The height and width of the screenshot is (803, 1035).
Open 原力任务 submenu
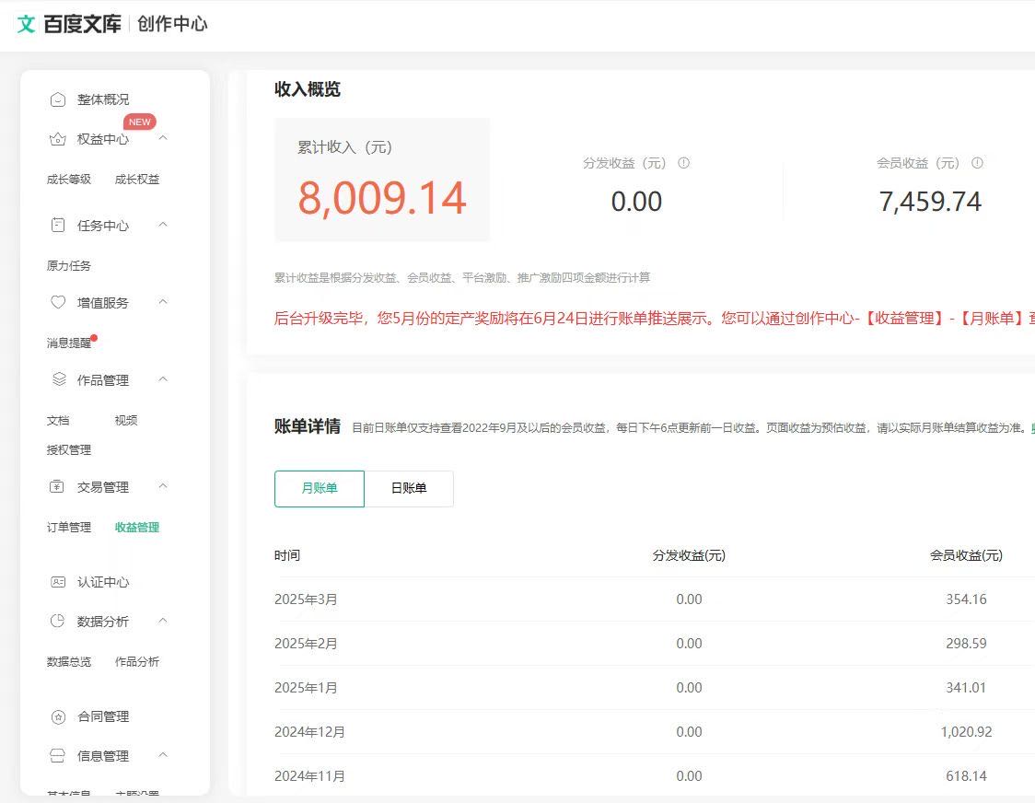click(x=69, y=265)
